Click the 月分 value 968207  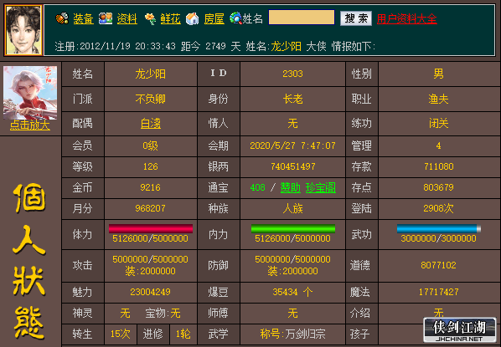coord(151,208)
